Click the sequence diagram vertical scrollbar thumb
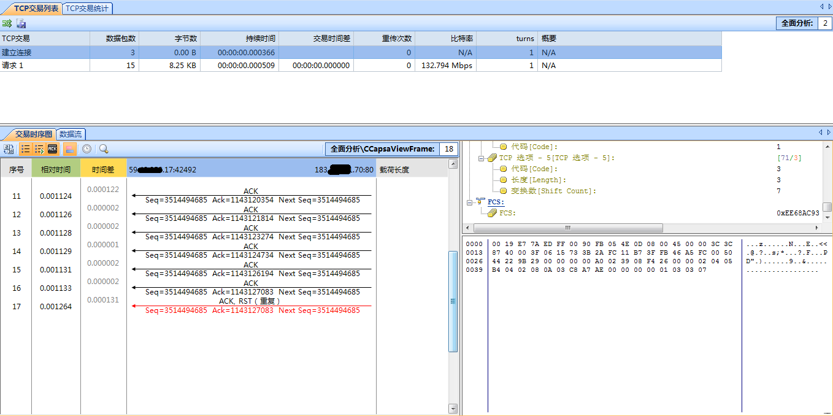833x416 pixels. pos(453,301)
